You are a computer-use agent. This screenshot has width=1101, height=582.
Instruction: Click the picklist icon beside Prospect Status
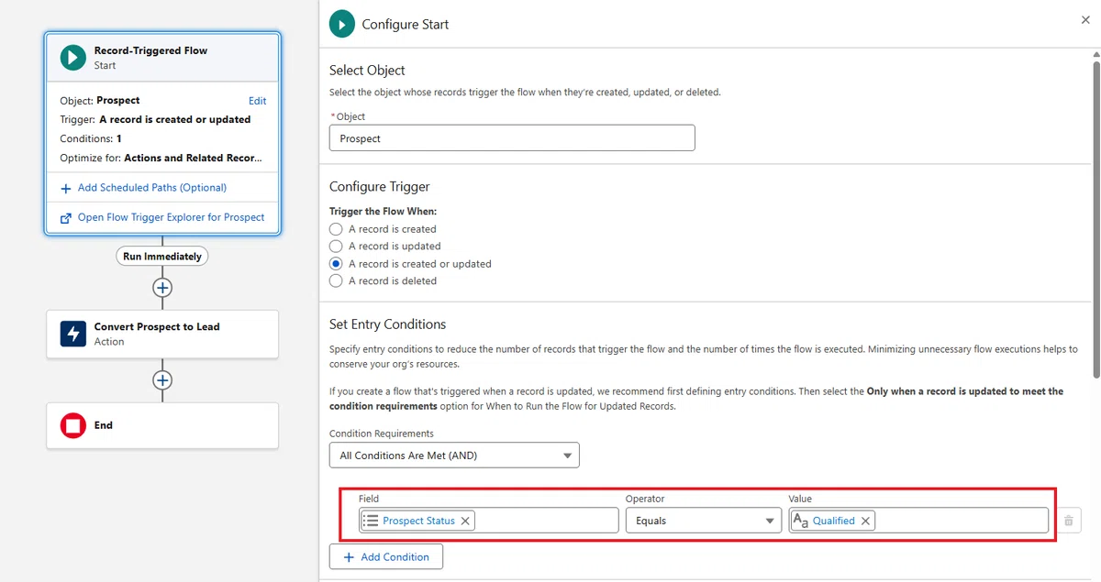point(371,521)
